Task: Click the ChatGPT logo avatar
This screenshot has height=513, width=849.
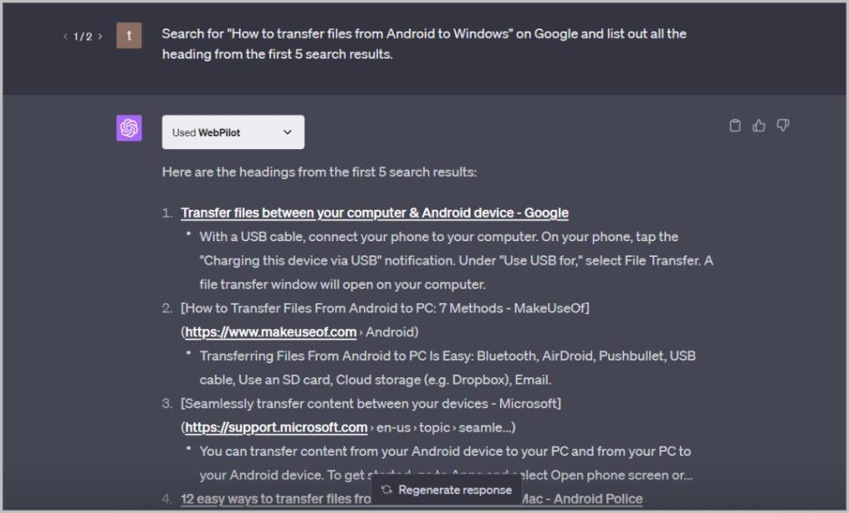Action: (x=129, y=128)
